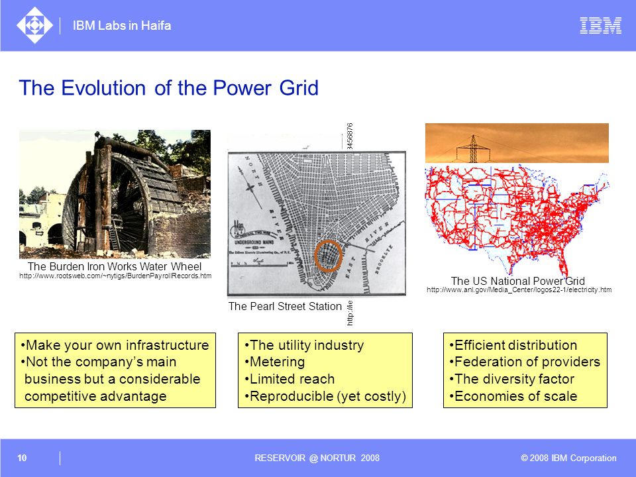Select the bullet 'Not the company's main'
Image resolution: width=636 pixels, height=477 pixels.
99,362
